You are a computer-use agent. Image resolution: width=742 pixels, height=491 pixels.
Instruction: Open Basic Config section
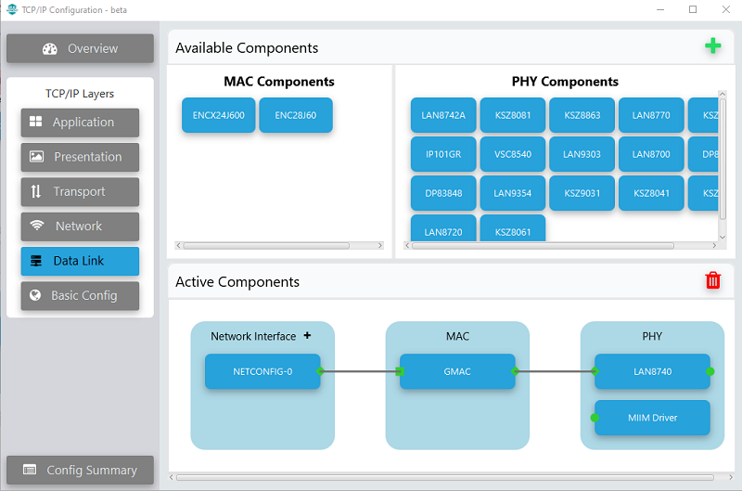pos(80,295)
